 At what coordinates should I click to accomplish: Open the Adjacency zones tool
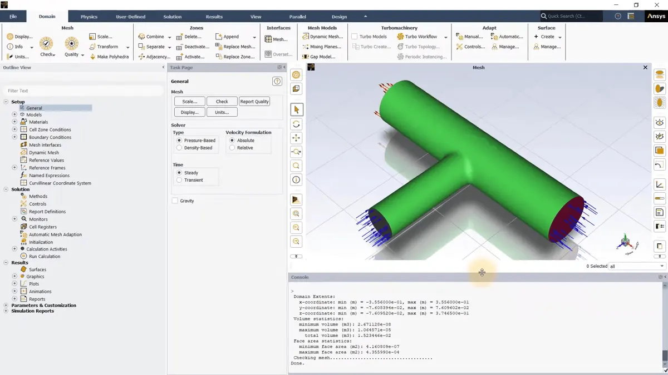pos(154,57)
